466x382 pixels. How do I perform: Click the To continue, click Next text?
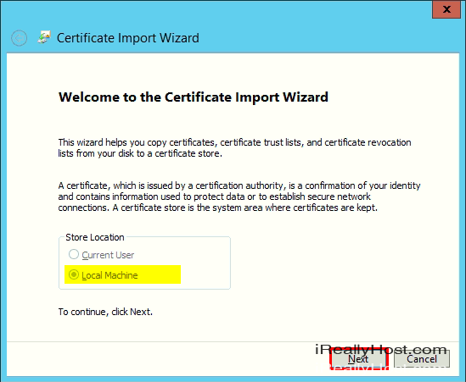tap(105, 312)
